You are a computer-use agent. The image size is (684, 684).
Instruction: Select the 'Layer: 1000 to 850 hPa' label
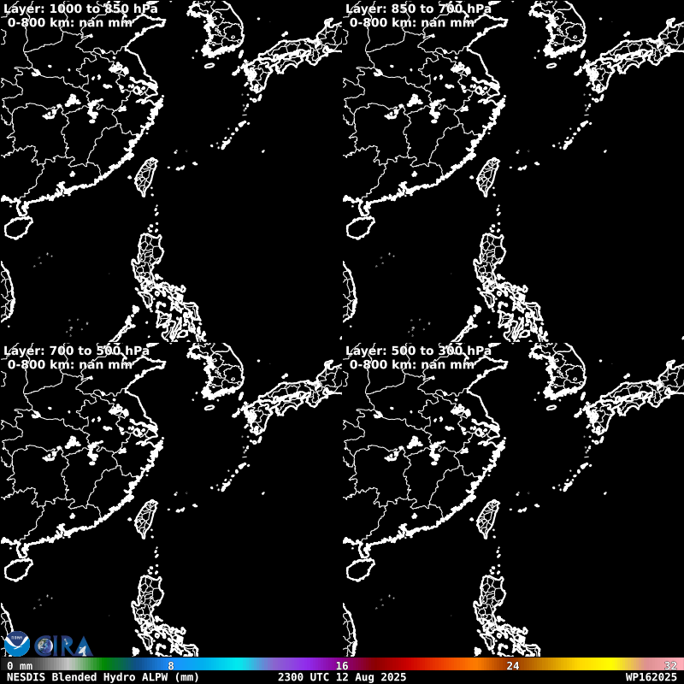80,9
